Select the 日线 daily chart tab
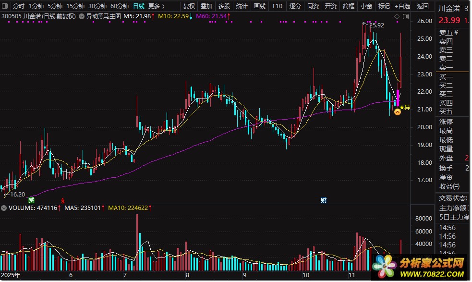Screen dimensions: 472x282 point(139,6)
